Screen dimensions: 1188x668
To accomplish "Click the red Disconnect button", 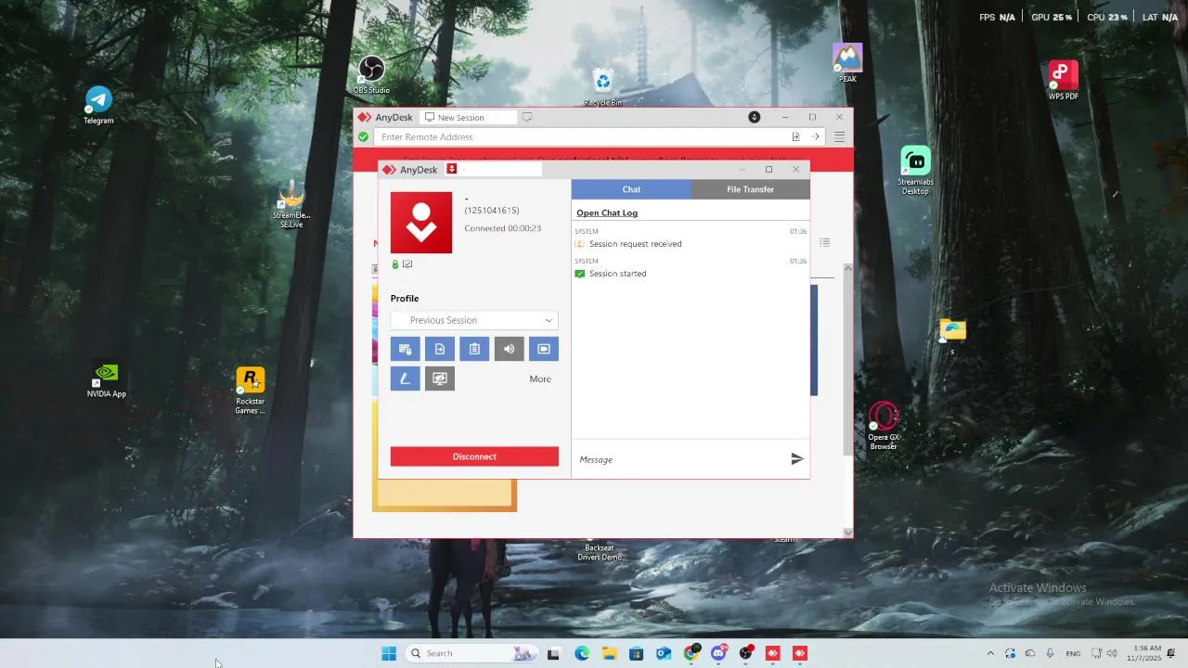I will click(474, 456).
